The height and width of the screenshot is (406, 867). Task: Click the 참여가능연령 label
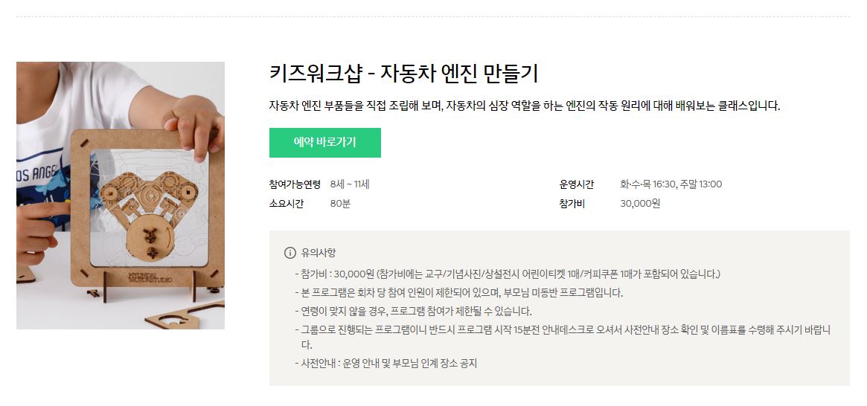[x=295, y=184]
